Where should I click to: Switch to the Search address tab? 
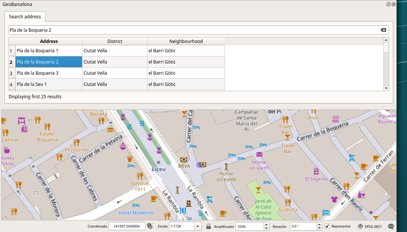pyautogui.click(x=25, y=17)
